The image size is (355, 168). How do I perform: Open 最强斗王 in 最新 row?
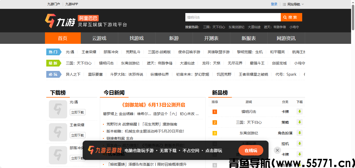click(x=257, y=63)
